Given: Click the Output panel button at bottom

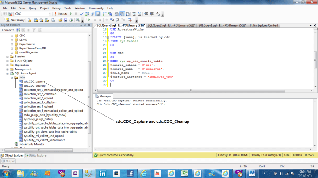Looking at the screenshot, I should (8, 161).
